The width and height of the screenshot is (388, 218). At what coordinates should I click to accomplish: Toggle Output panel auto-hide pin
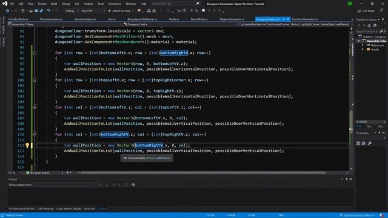click(x=346, y=179)
